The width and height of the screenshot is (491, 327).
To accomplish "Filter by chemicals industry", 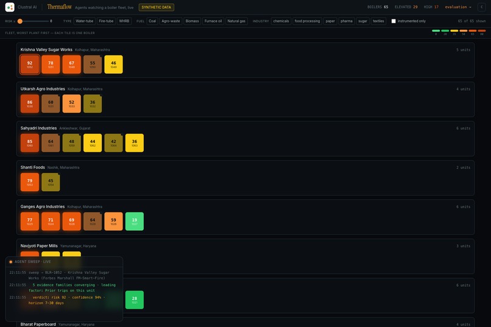I will [281, 21].
